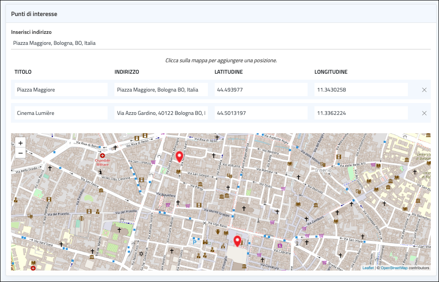Click the Via Azzo Gardino address field
The height and width of the screenshot is (282, 439).
[x=161, y=113]
